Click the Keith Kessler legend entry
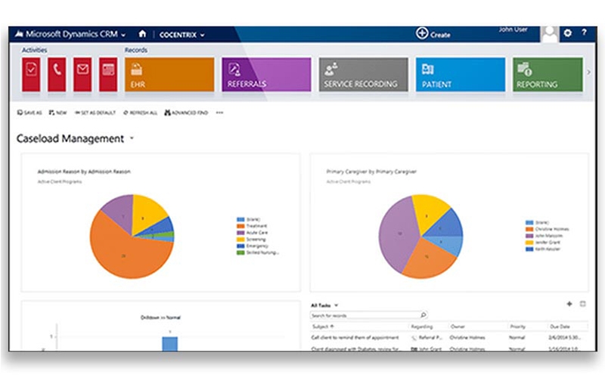 point(543,249)
